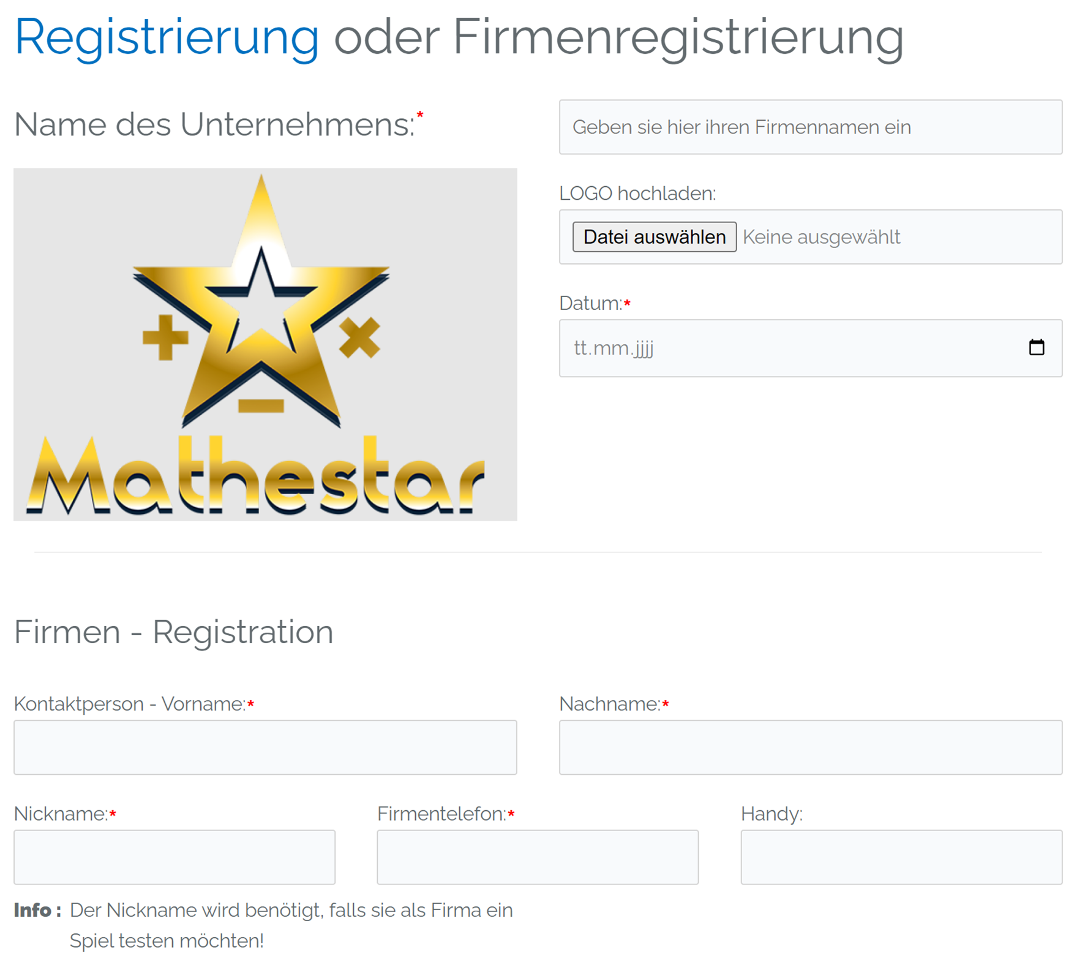
Task: Focus the Firmentelefon text box
Action: pos(538,857)
